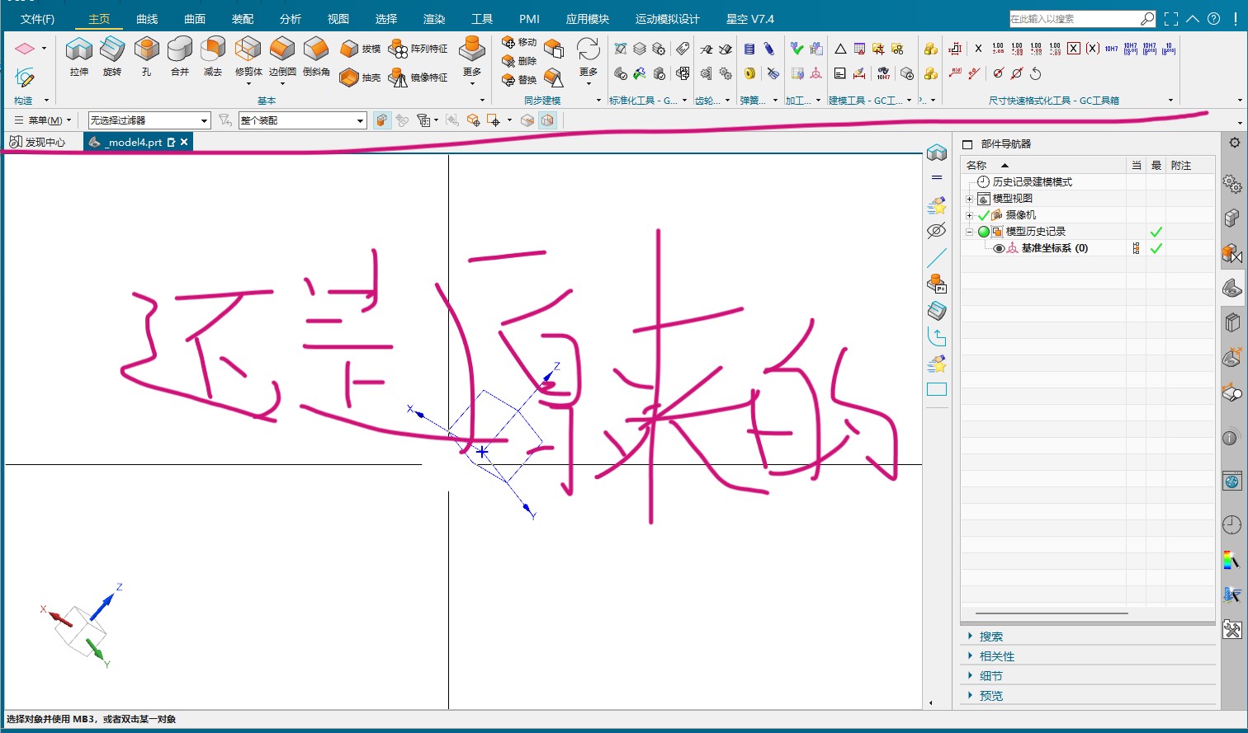
Task: Click the reset filter funnel icon
Action: point(225,120)
